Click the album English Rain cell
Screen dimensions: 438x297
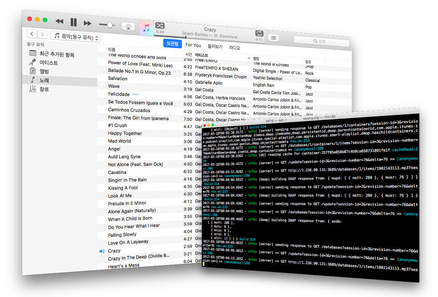(263, 85)
